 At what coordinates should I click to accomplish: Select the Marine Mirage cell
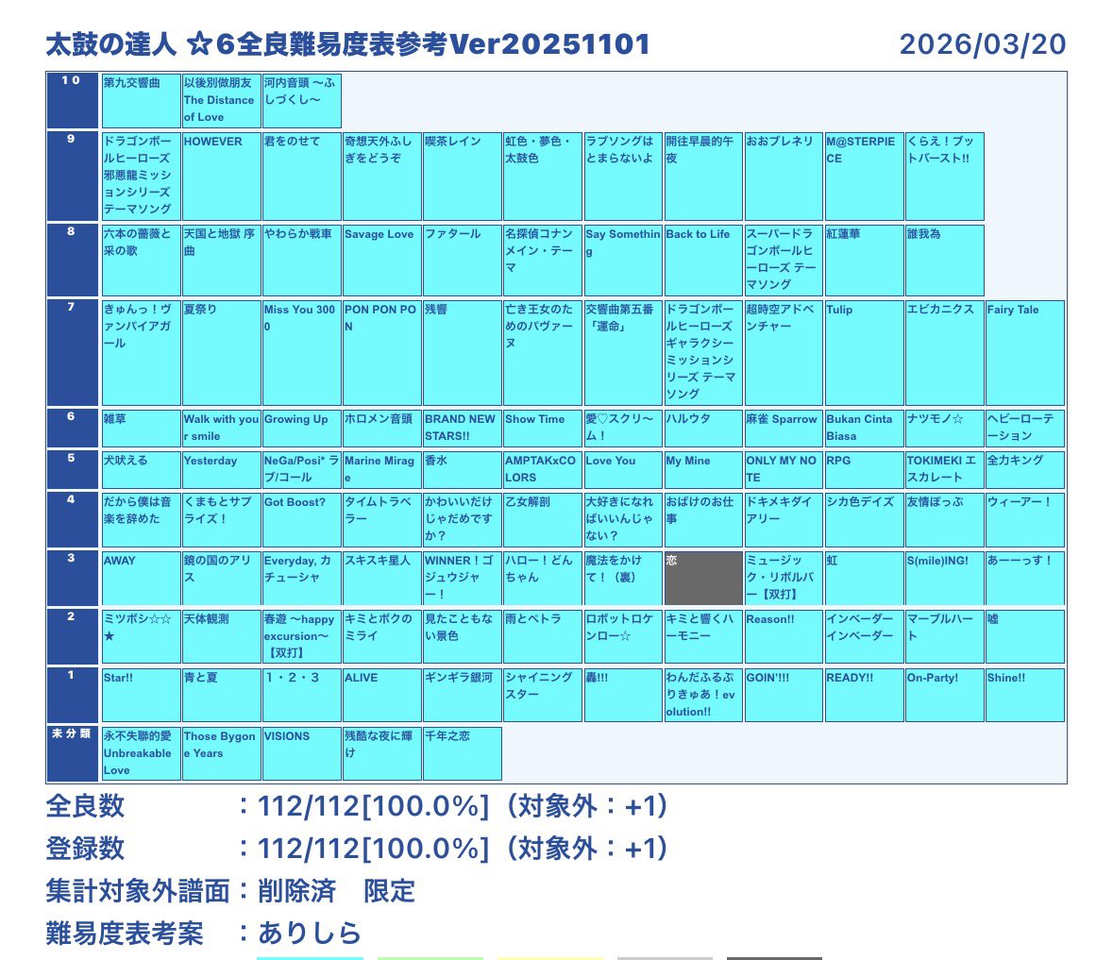click(382, 469)
